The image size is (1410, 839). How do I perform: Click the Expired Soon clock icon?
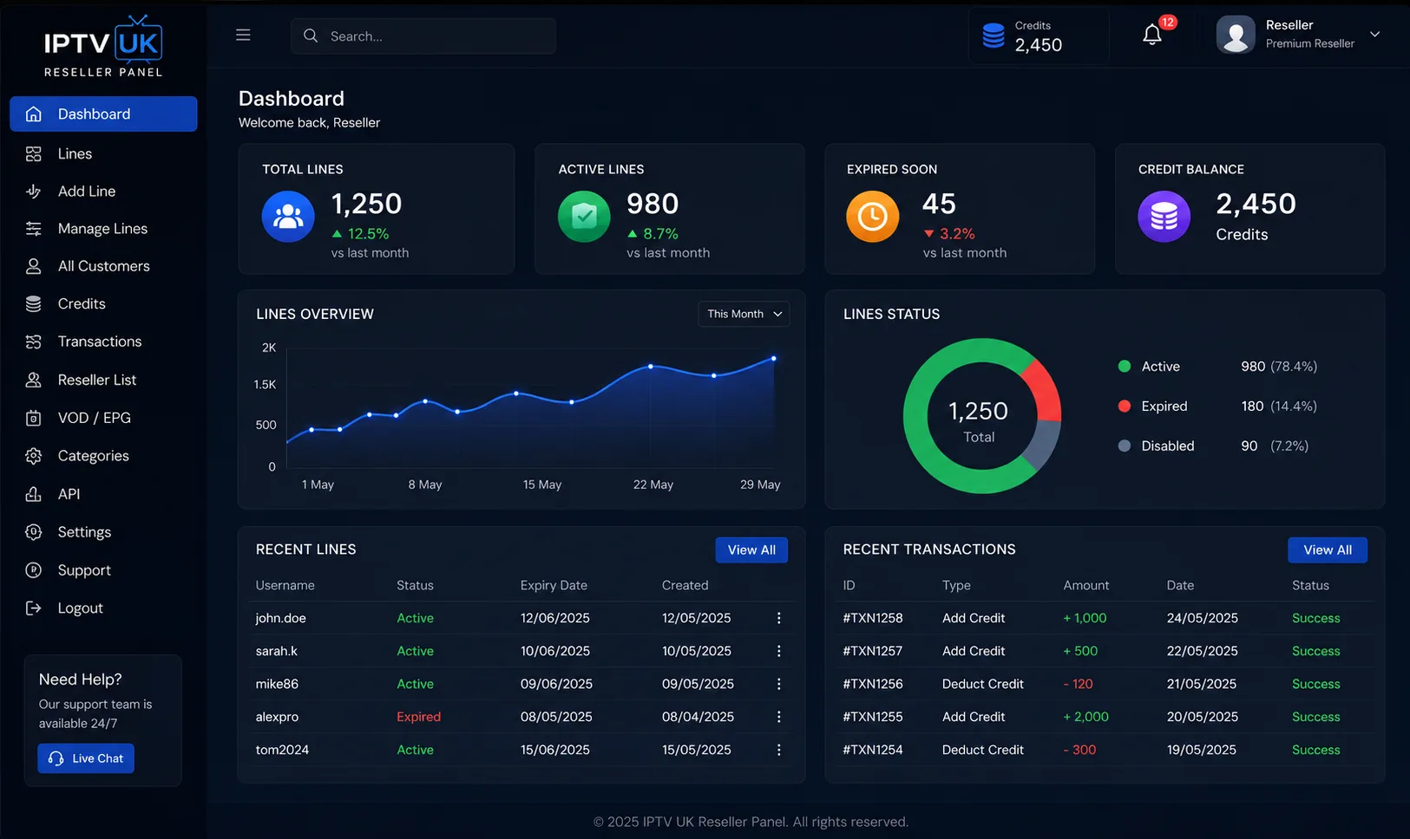873,217
